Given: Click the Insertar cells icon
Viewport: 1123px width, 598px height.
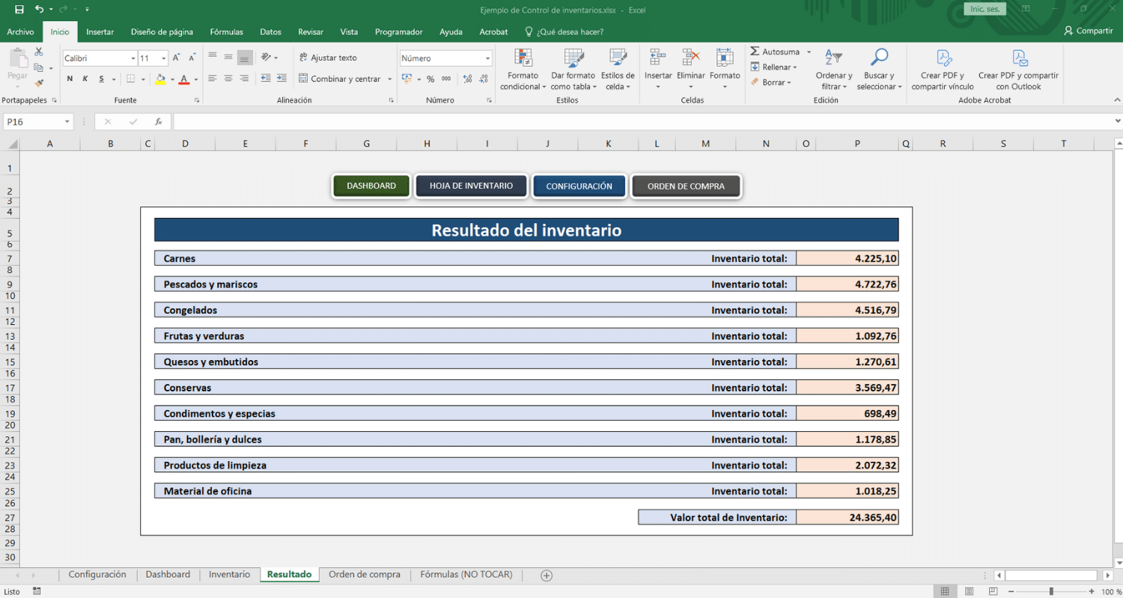Looking at the screenshot, I should pyautogui.click(x=658, y=57).
